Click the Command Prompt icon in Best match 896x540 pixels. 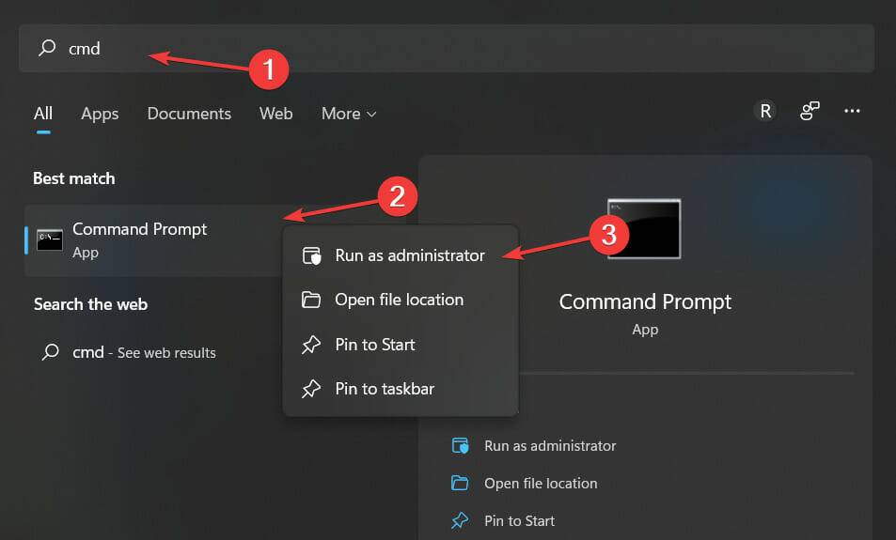[x=50, y=240]
